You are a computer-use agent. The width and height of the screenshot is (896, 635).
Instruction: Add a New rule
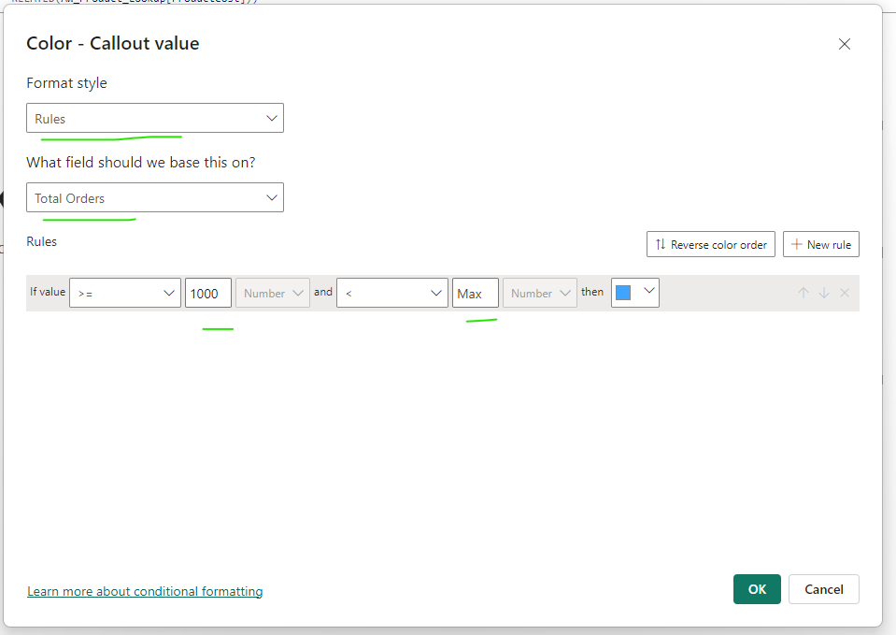pyautogui.click(x=821, y=244)
